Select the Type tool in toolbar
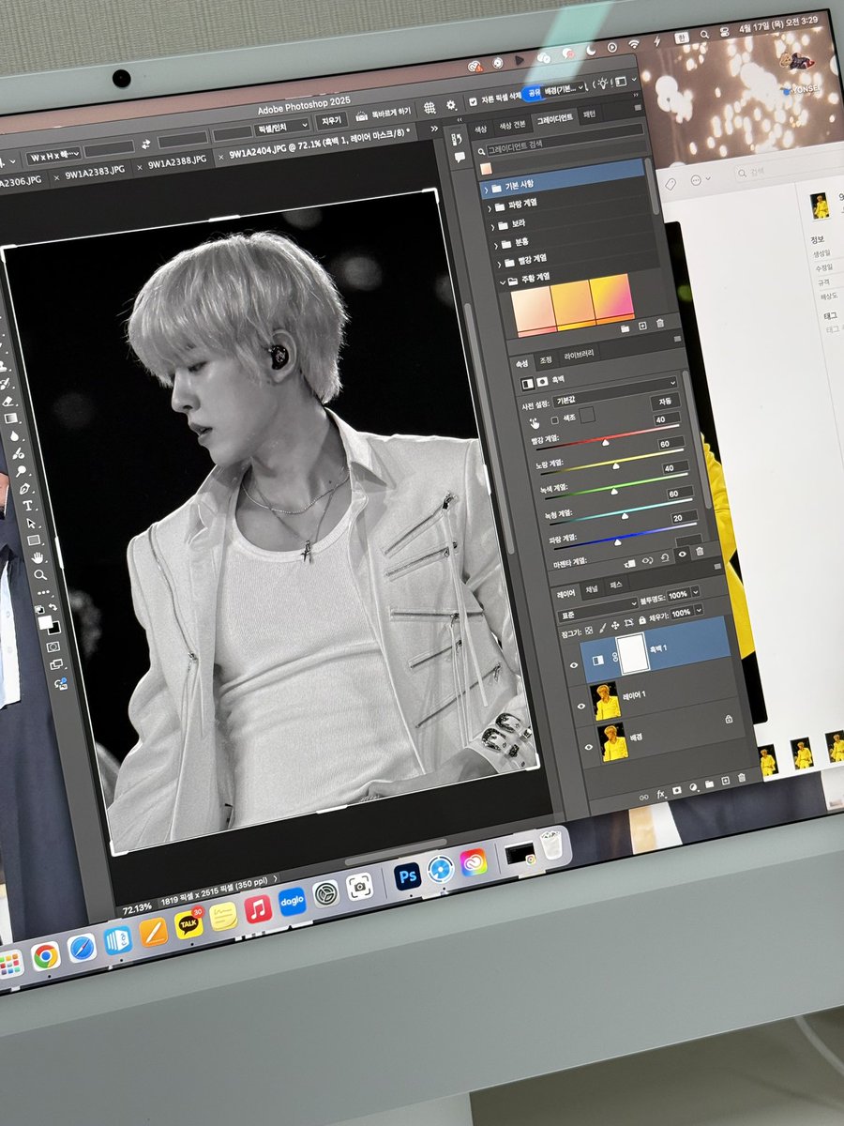Screen dimensions: 844x1126 (28, 506)
